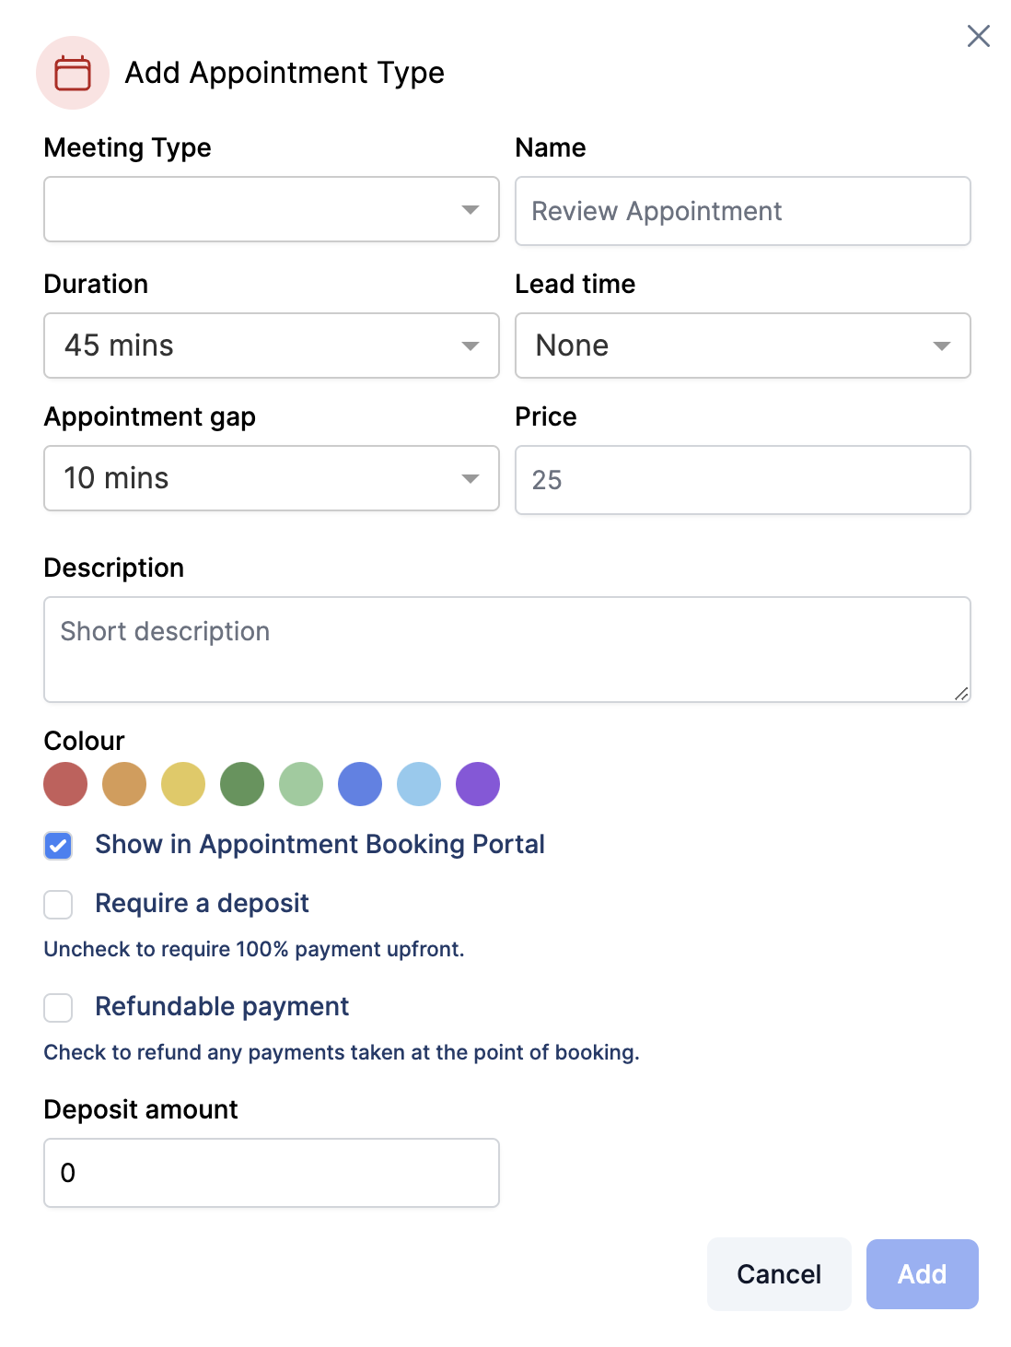
Task: Choose the orange colour swatch
Action: [124, 784]
